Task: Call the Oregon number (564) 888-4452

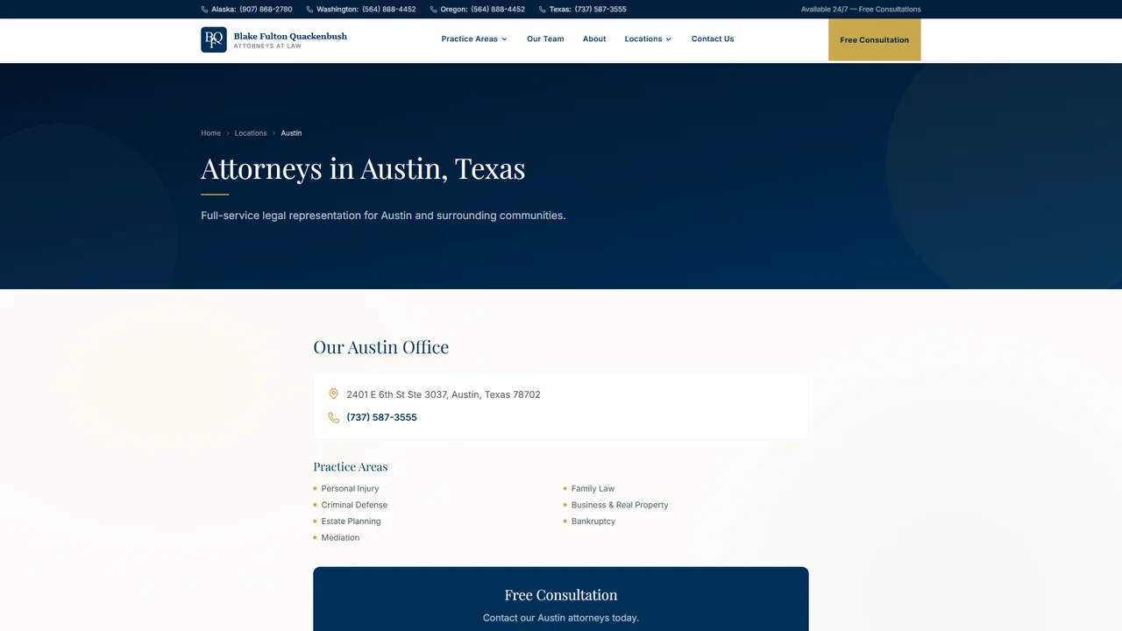Action: (498, 10)
